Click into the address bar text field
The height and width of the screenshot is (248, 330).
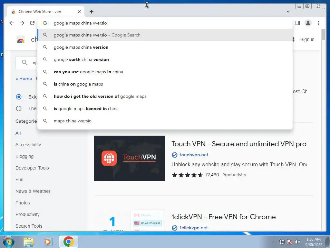[165, 23]
